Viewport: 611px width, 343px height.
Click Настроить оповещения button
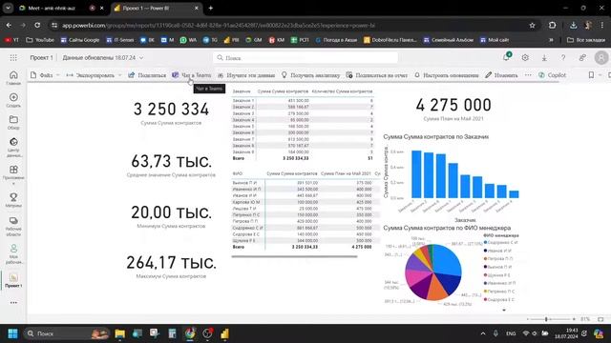447,75
